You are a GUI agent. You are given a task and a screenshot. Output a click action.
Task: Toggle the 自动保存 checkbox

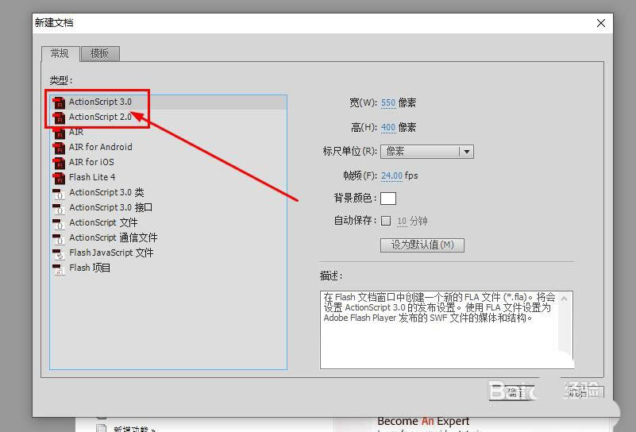click(x=386, y=221)
